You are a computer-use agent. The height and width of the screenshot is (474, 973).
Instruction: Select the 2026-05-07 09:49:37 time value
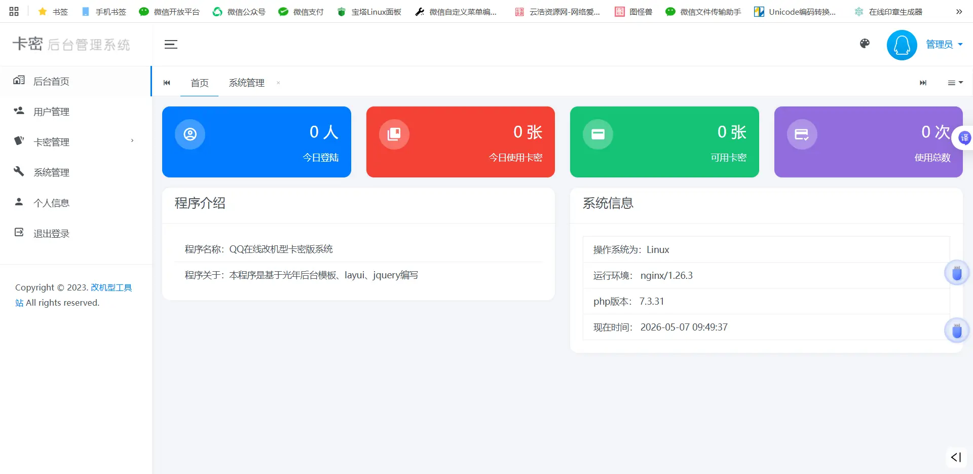click(684, 327)
